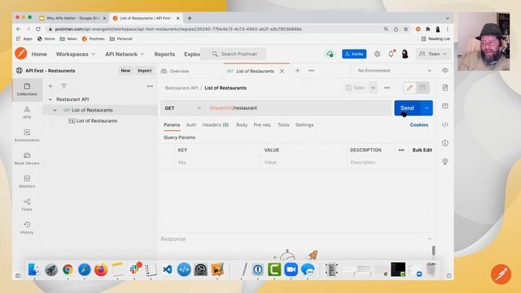Open request more actions dots near Save

pyautogui.click(x=387, y=88)
